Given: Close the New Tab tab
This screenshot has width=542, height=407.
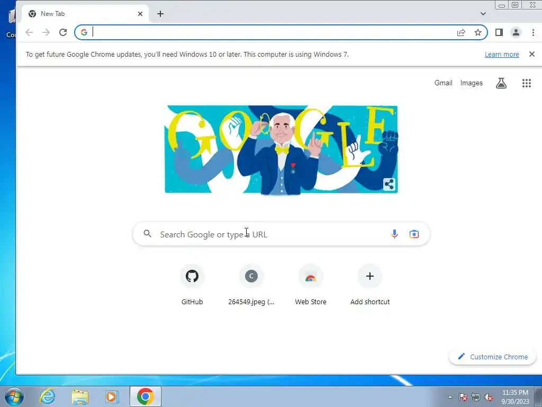Looking at the screenshot, I should [x=140, y=14].
